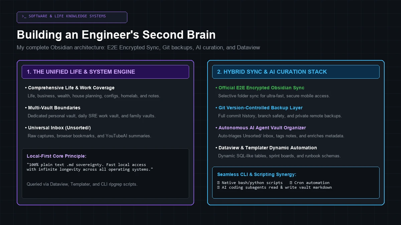Click 'Official E2E Encrypted Obsidian Sync' heading
401x225 pixels.
tap(260, 88)
